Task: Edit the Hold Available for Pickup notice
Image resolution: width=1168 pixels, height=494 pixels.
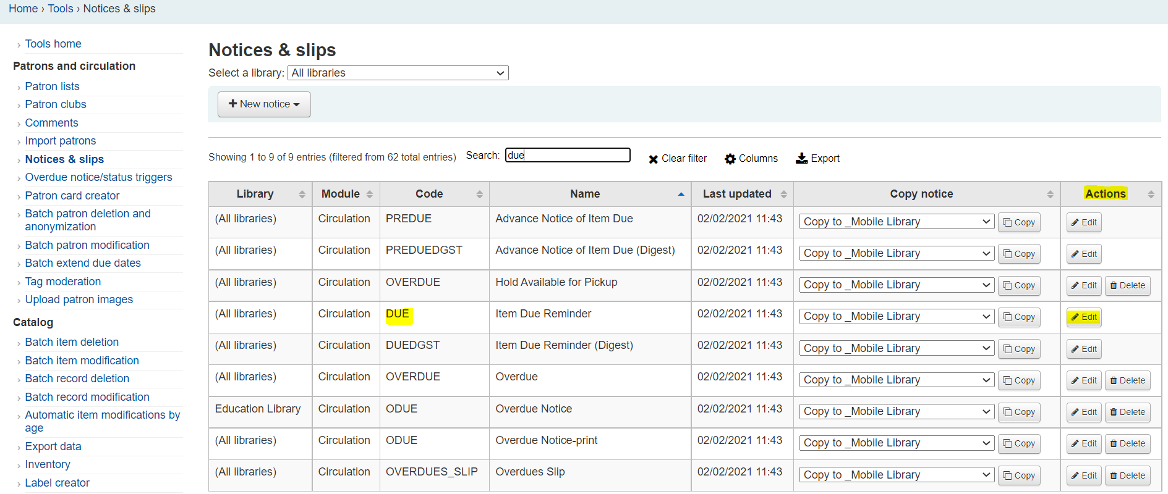Action: pyautogui.click(x=1084, y=285)
